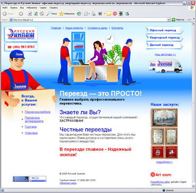This screenshot has height=193, width=196.
Task: Click the Internet zone globe in status bar
Action: pos(164,190)
